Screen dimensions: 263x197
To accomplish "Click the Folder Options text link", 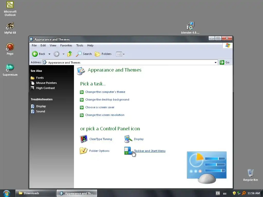I will click(99, 151).
